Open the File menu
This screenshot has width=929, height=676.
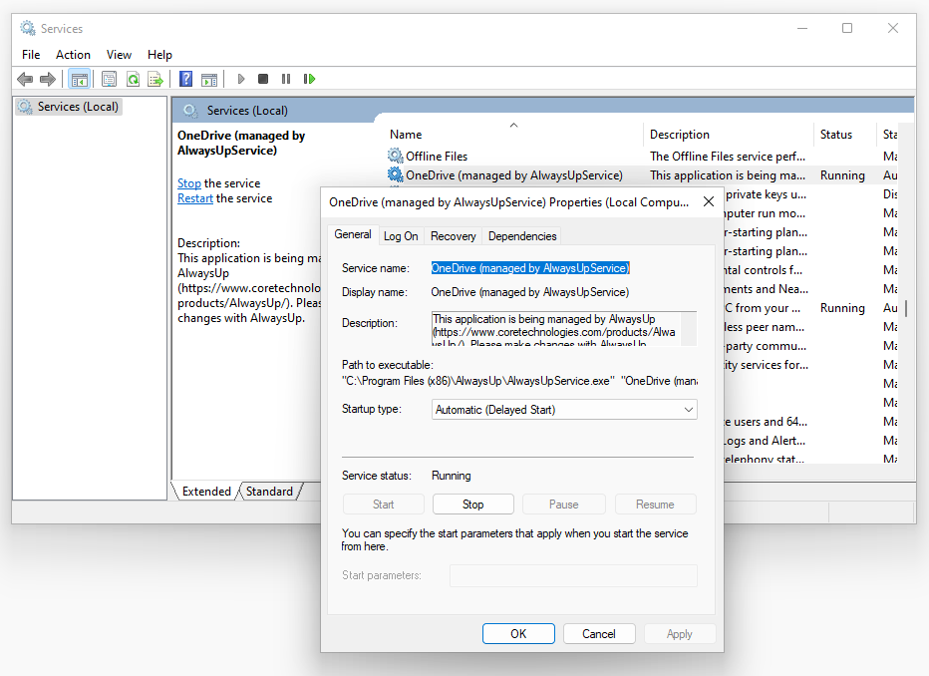pyautogui.click(x=31, y=55)
